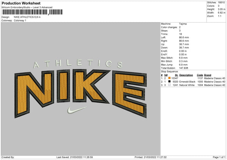Click the 'Code' column header
Screen dimensions: 227x160
tap(200, 75)
